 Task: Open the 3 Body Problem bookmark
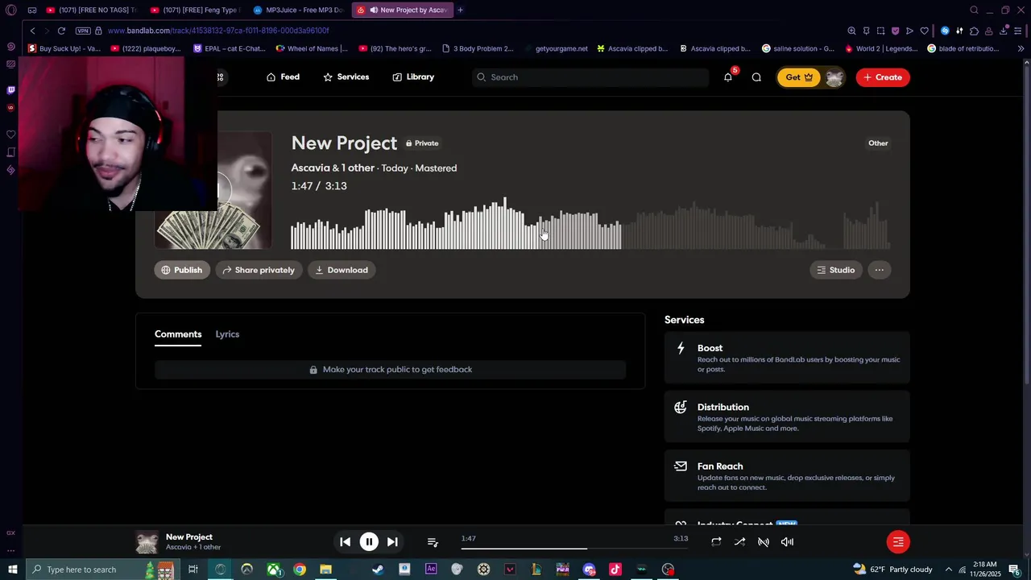pos(478,48)
